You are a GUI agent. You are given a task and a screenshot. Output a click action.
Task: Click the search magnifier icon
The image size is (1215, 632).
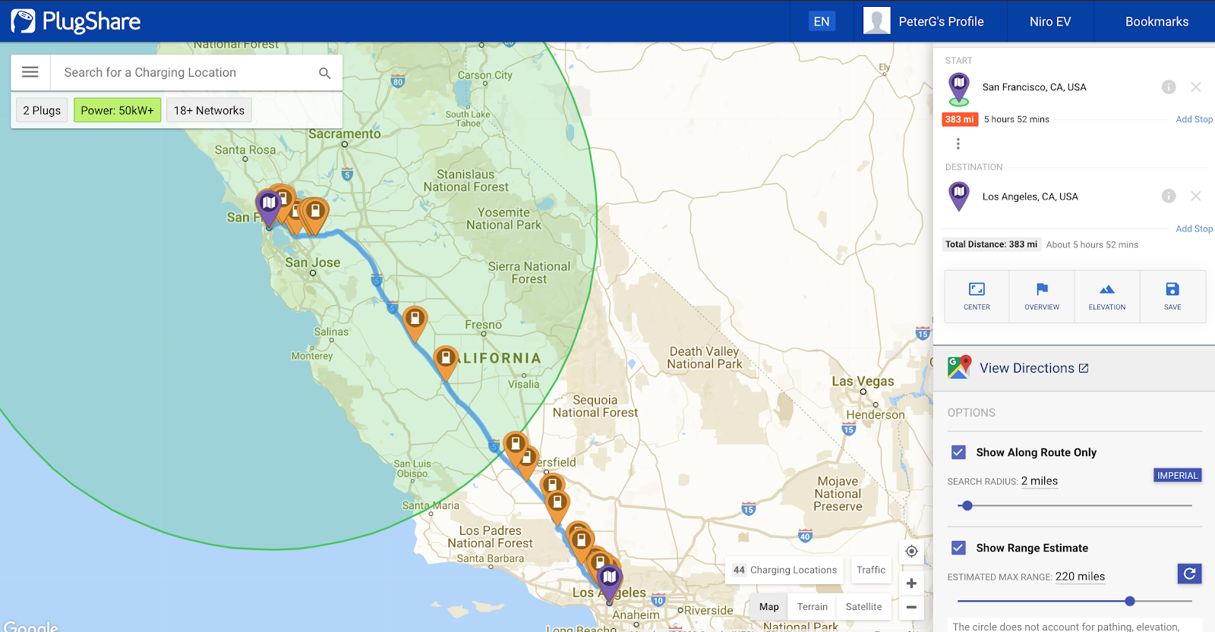coord(324,73)
